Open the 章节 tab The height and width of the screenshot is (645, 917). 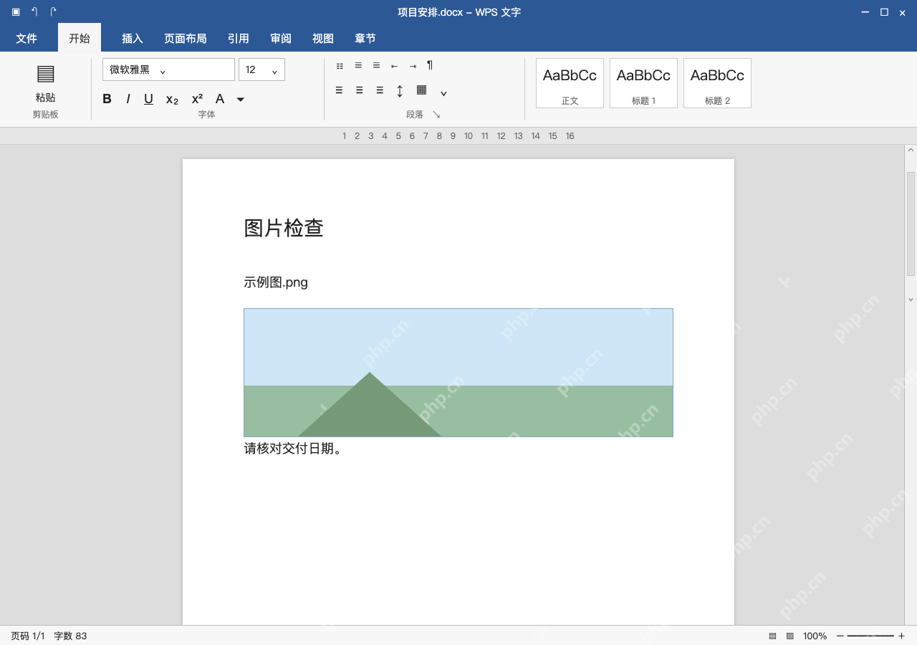[365, 39]
